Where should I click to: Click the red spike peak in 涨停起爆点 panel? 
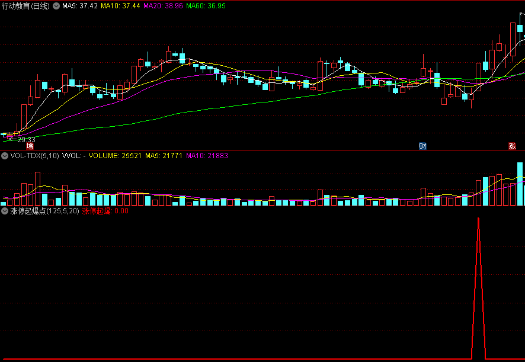point(478,219)
